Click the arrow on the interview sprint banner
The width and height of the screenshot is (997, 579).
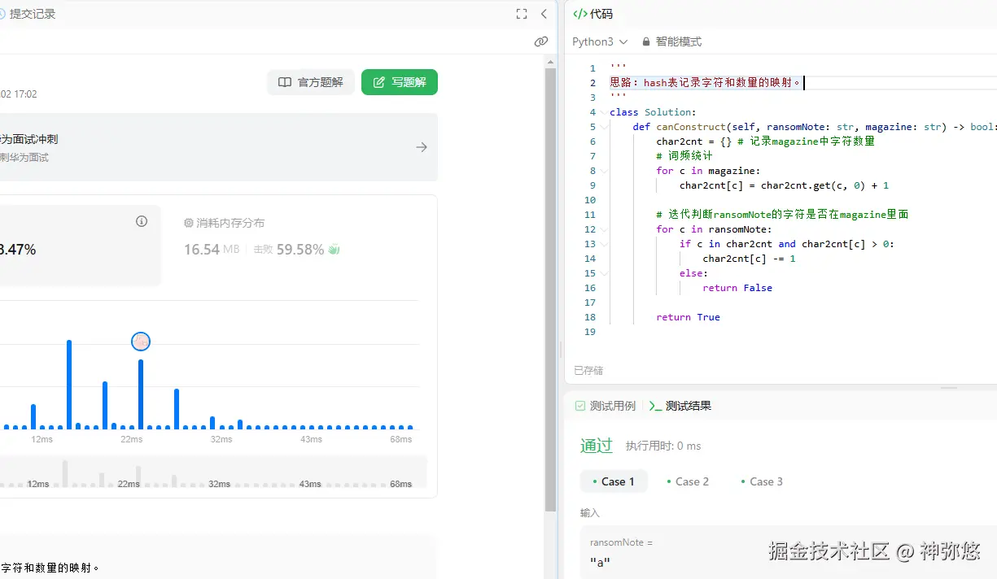click(422, 147)
